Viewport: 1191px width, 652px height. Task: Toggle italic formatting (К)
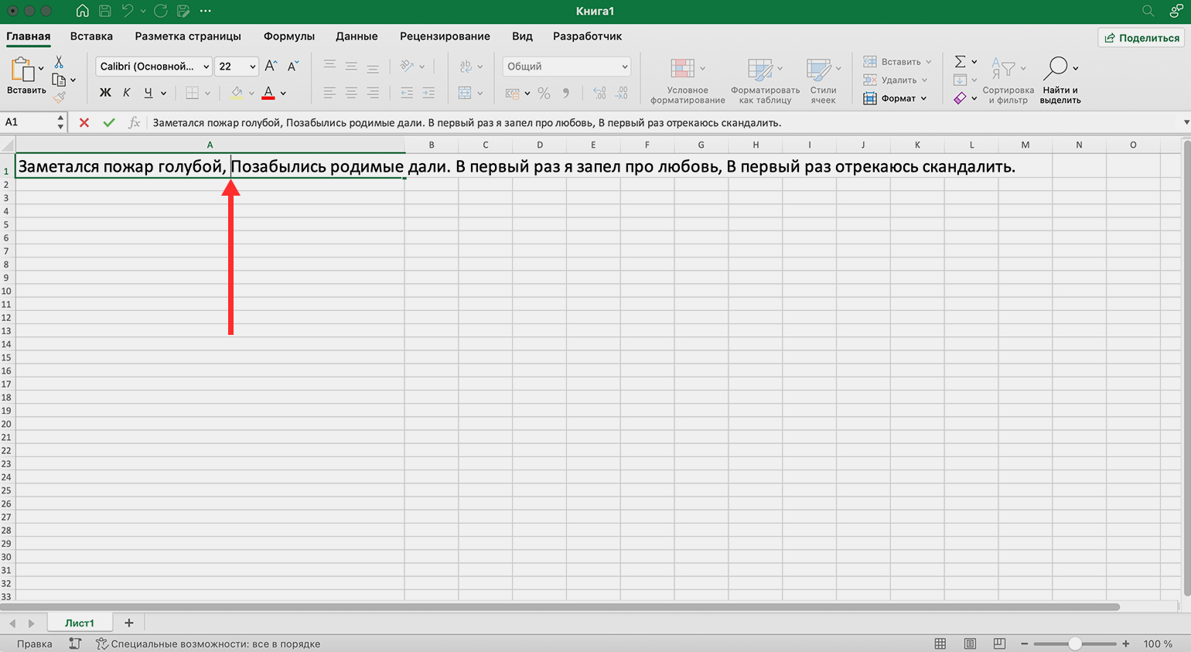pos(127,93)
